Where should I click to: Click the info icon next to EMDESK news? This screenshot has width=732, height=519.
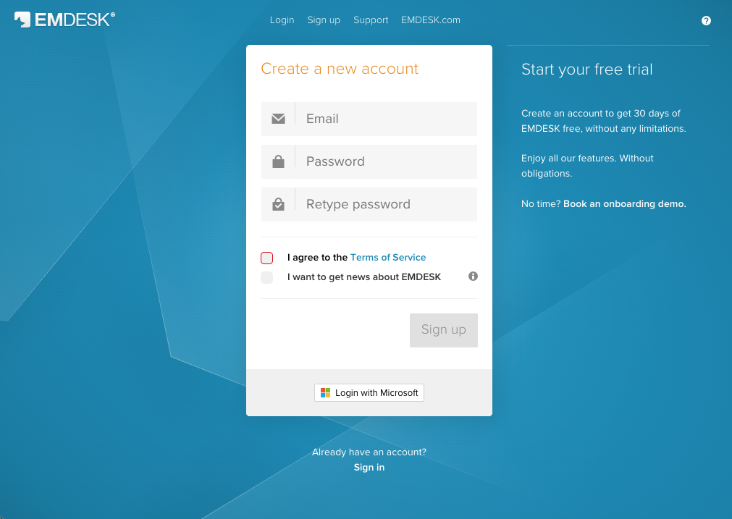pyautogui.click(x=473, y=277)
